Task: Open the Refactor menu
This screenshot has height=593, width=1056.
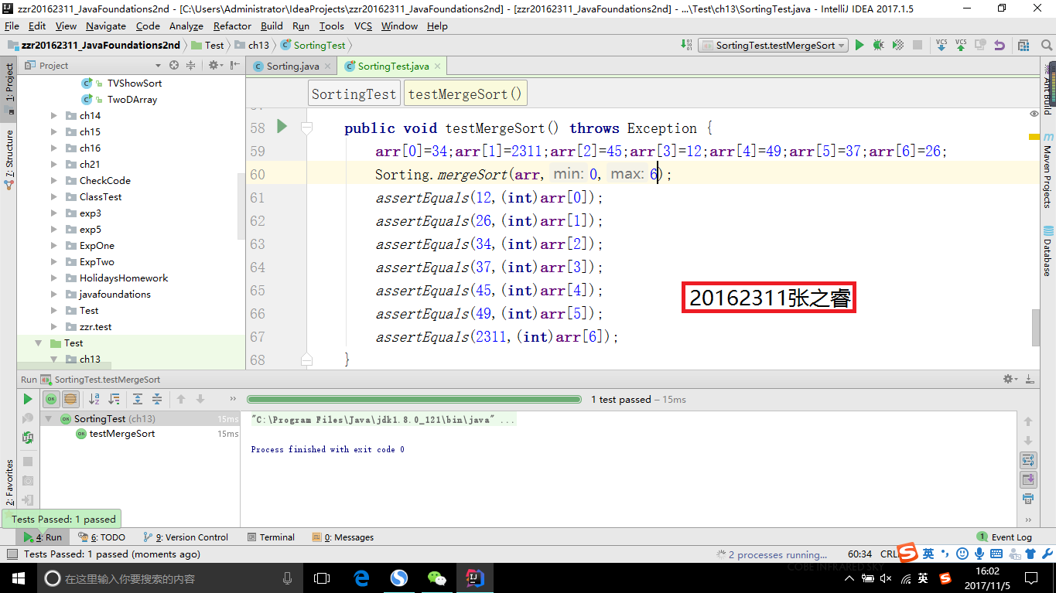Action: click(232, 26)
